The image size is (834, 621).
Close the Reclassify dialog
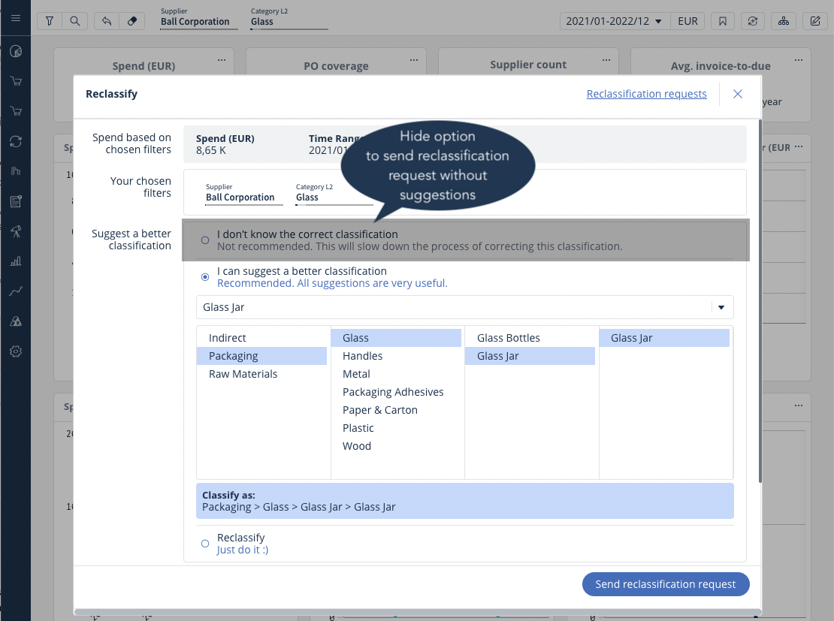click(738, 94)
